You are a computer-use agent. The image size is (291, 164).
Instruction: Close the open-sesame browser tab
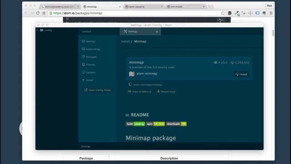click(x=162, y=7)
